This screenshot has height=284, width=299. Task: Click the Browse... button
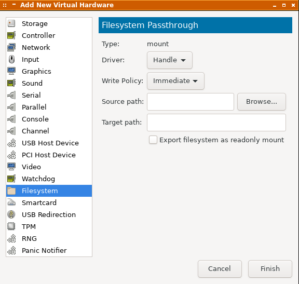(262, 102)
